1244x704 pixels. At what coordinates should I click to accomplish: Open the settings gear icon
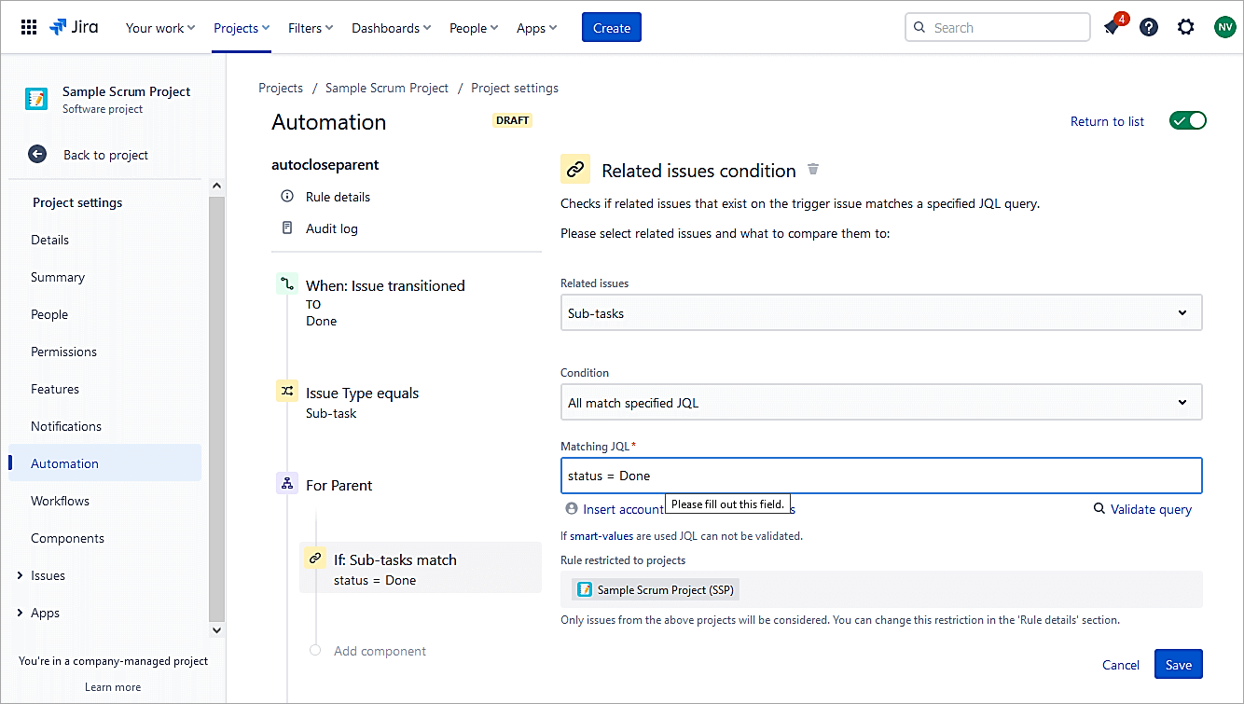(x=1185, y=28)
